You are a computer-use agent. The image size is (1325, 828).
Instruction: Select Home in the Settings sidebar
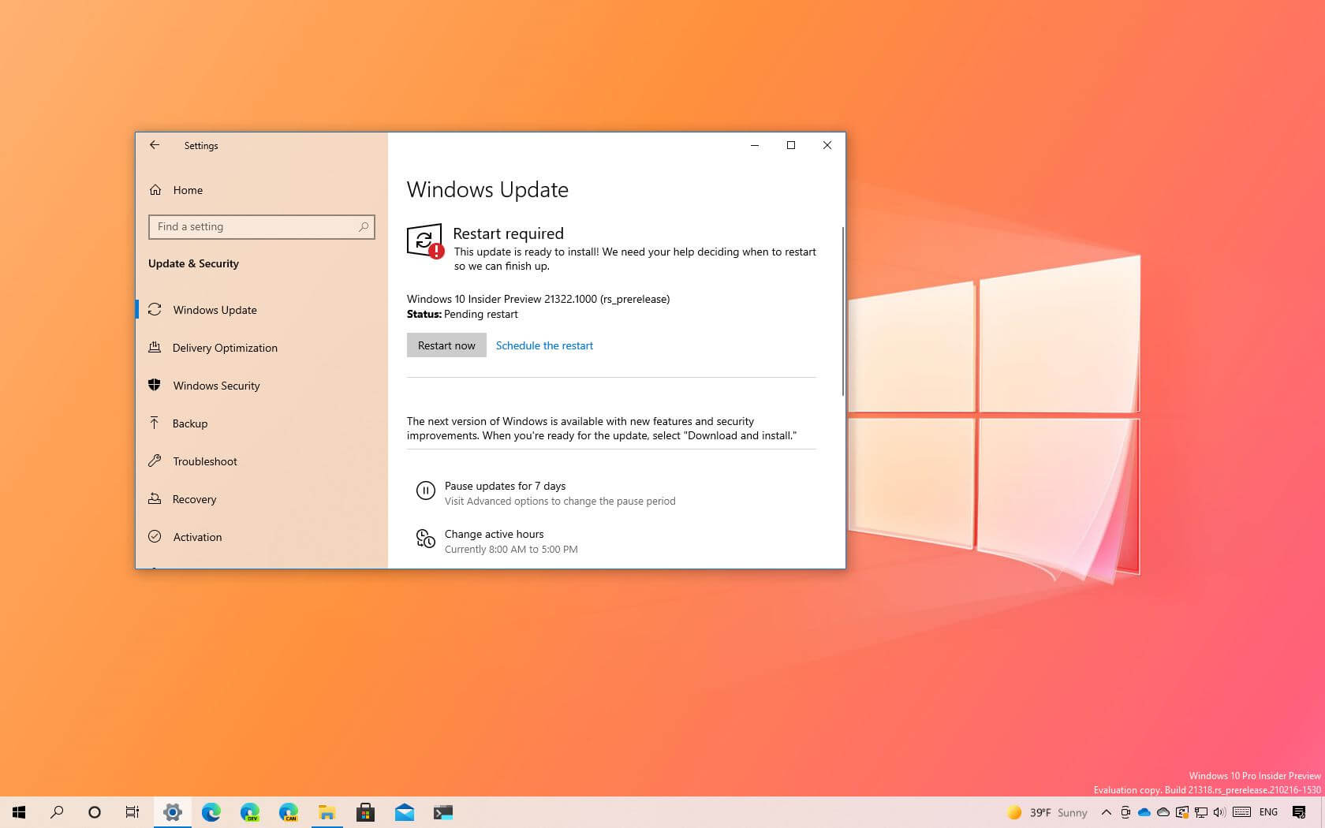[188, 190]
